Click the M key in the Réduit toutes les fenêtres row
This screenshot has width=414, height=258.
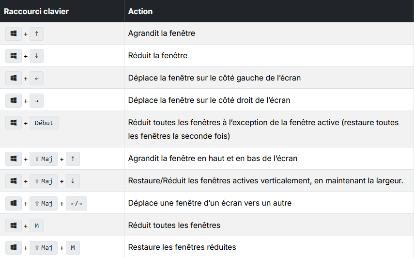click(x=36, y=226)
